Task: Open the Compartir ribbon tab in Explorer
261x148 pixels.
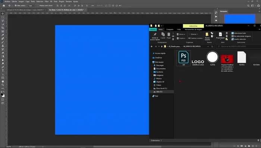Action: [x=170, y=29]
